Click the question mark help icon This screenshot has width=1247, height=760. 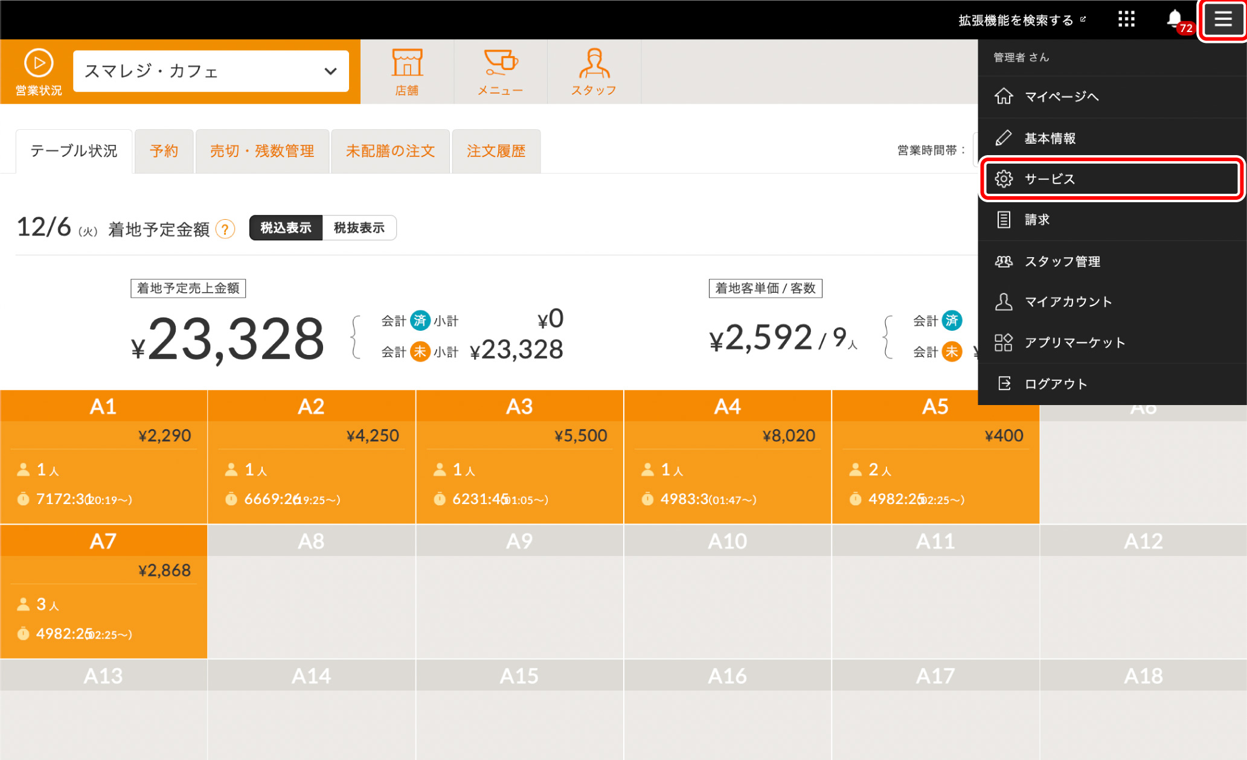tap(225, 229)
